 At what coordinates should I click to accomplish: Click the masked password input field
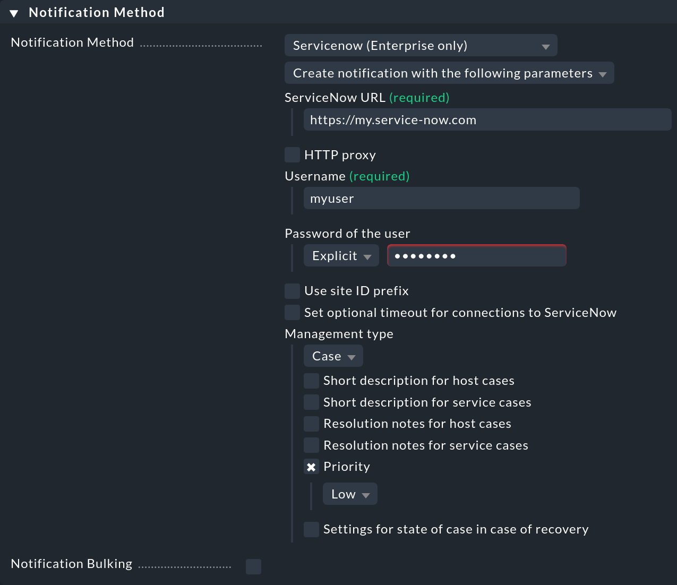point(477,255)
